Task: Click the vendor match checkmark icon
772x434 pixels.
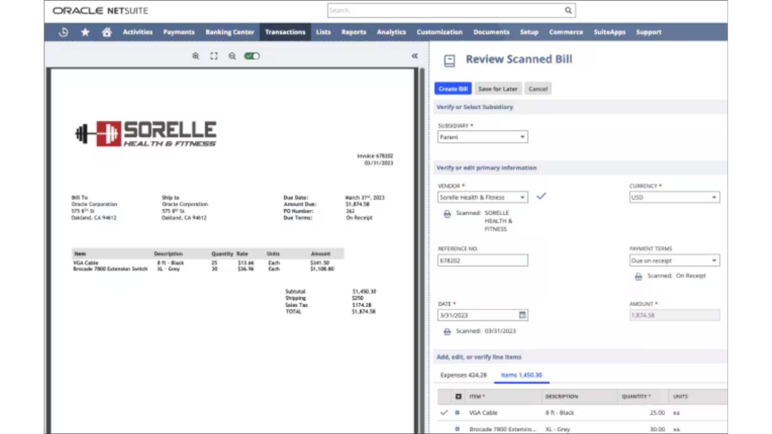Action: [x=541, y=196]
